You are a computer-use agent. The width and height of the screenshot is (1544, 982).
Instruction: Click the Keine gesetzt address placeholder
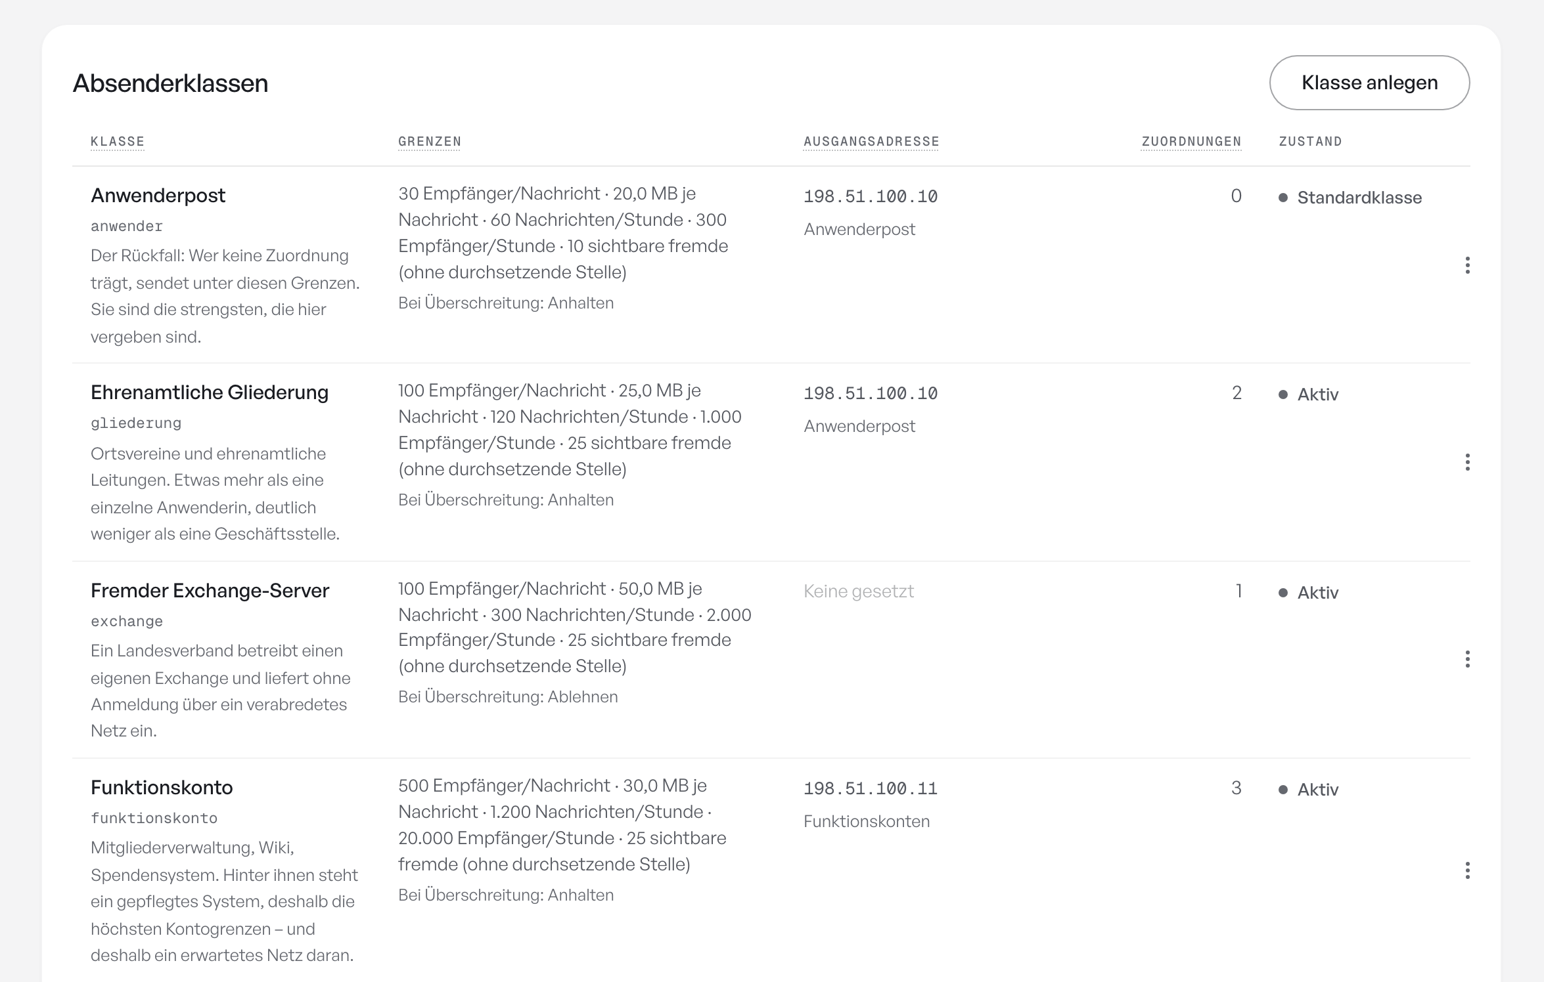click(x=859, y=591)
